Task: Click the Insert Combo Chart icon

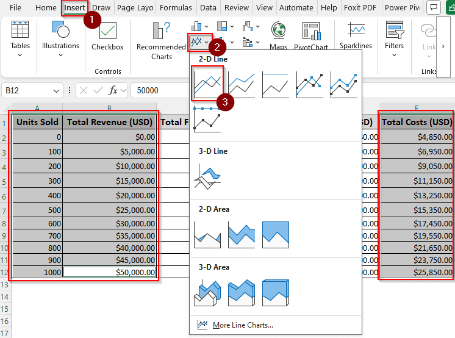Action: (248, 42)
